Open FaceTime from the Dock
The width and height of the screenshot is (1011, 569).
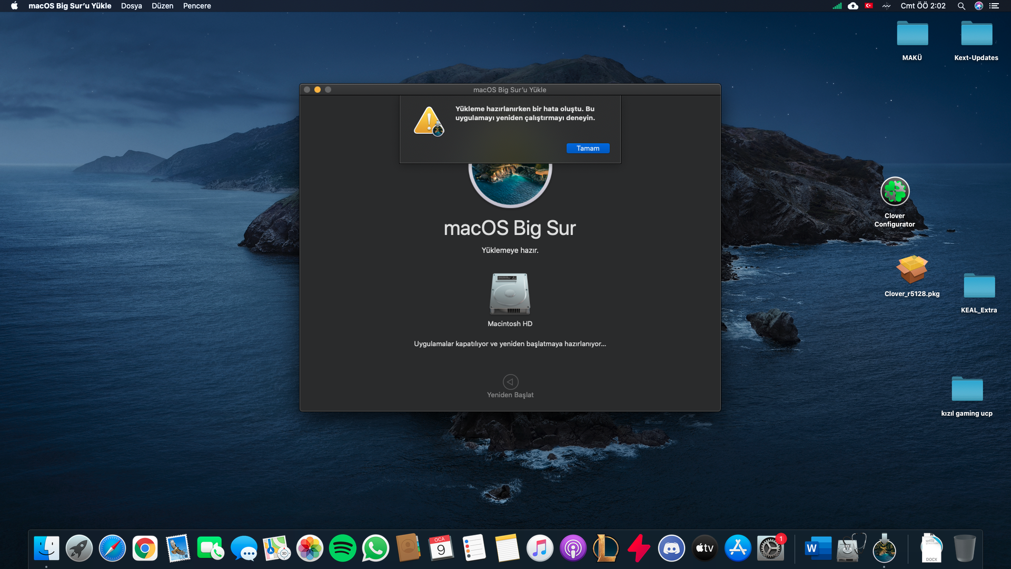[211, 548]
